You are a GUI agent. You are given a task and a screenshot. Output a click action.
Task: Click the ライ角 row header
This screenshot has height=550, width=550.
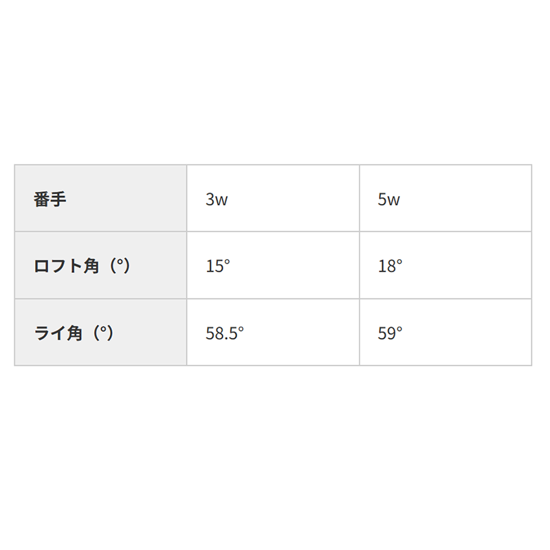[x=100, y=332]
